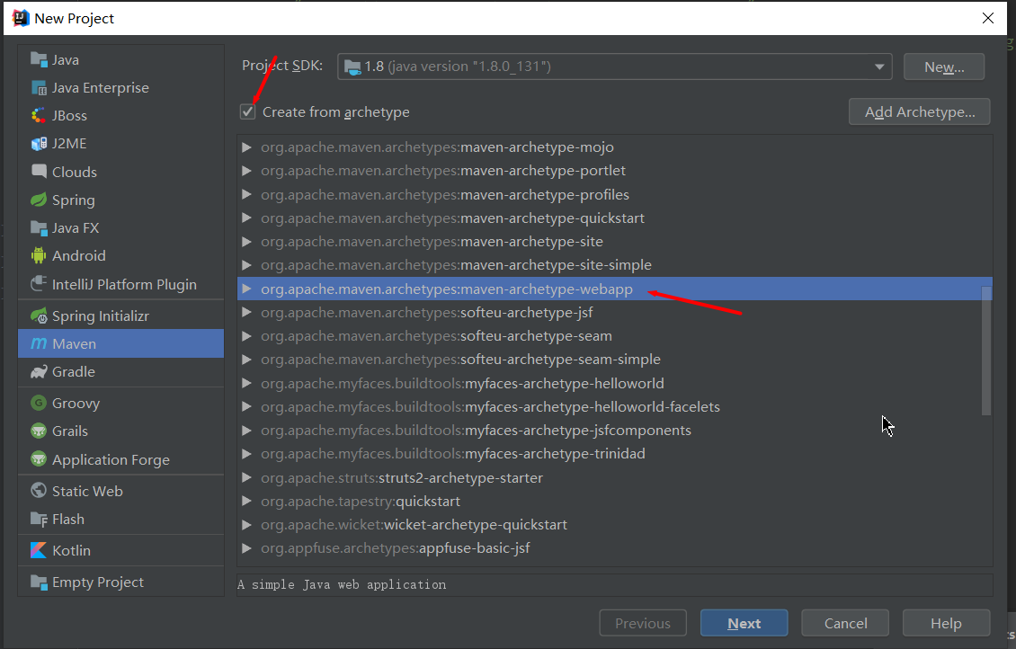Click the Java folder icon in sidebar
This screenshot has width=1016, height=649.
click(x=39, y=59)
